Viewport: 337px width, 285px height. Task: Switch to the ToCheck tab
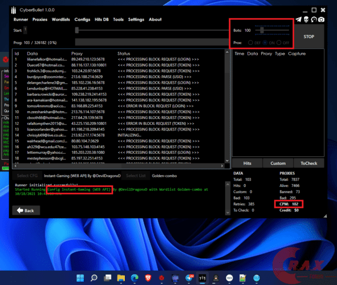309,163
